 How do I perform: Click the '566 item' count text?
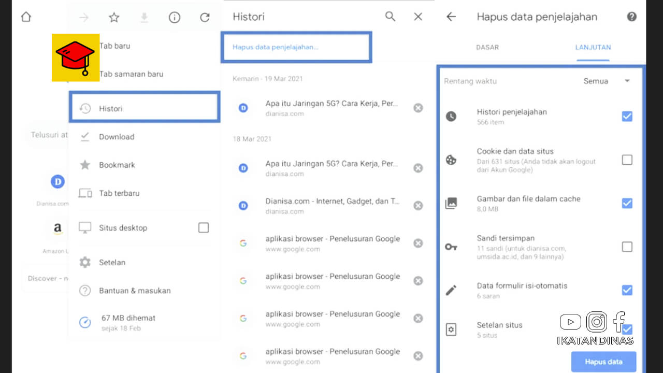click(x=490, y=122)
